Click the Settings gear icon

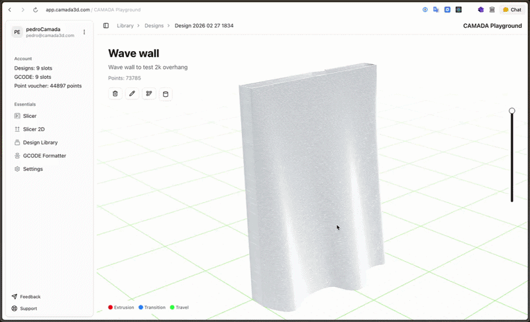pyautogui.click(x=17, y=169)
